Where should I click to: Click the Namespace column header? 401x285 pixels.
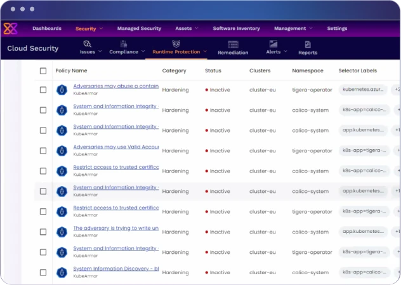(x=308, y=71)
